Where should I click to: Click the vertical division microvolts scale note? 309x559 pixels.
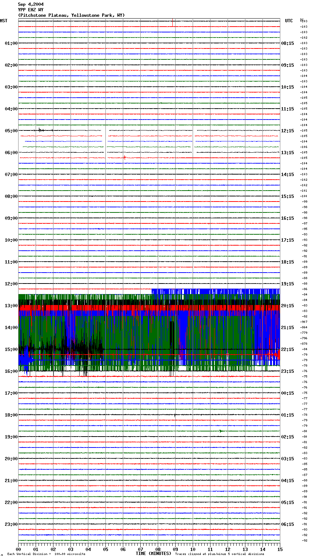click(x=47, y=554)
